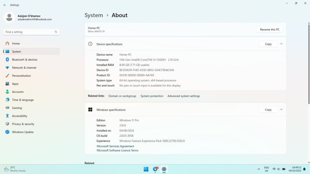Click the Personalisation paintbrush icon
This screenshot has width=310, height=174.
[7, 76]
